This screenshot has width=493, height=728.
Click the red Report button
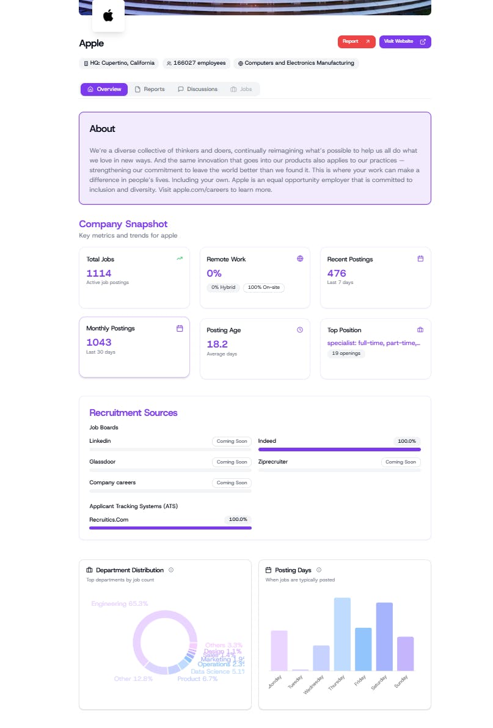point(356,42)
